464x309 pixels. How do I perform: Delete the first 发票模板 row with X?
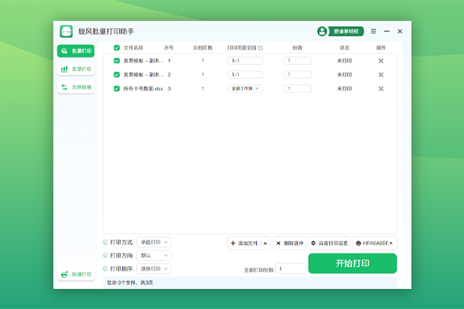click(380, 60)
